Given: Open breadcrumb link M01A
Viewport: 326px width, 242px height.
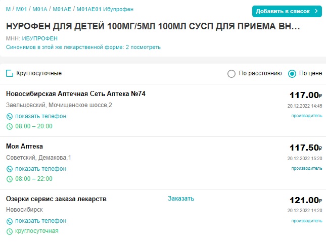Looking at the screenshot, I should pos(40,9).
